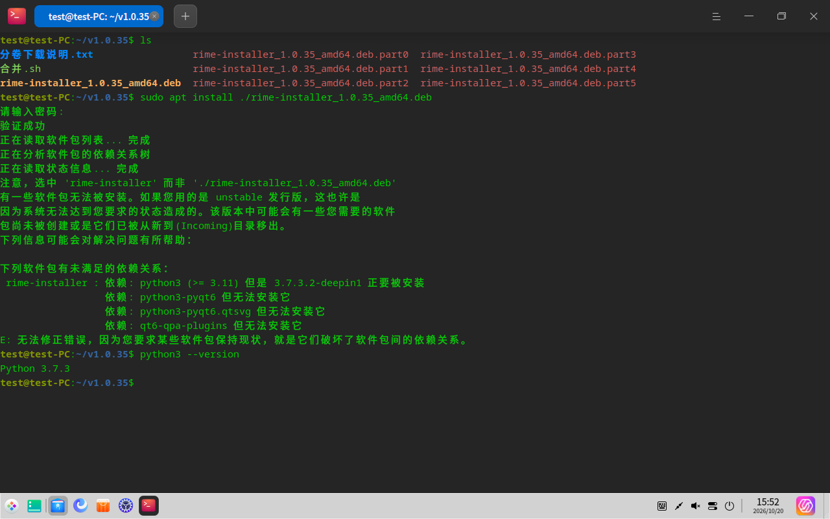The image size is (830, 519).
Task: Click the line 请输入密码
Action: coord(32,112)
